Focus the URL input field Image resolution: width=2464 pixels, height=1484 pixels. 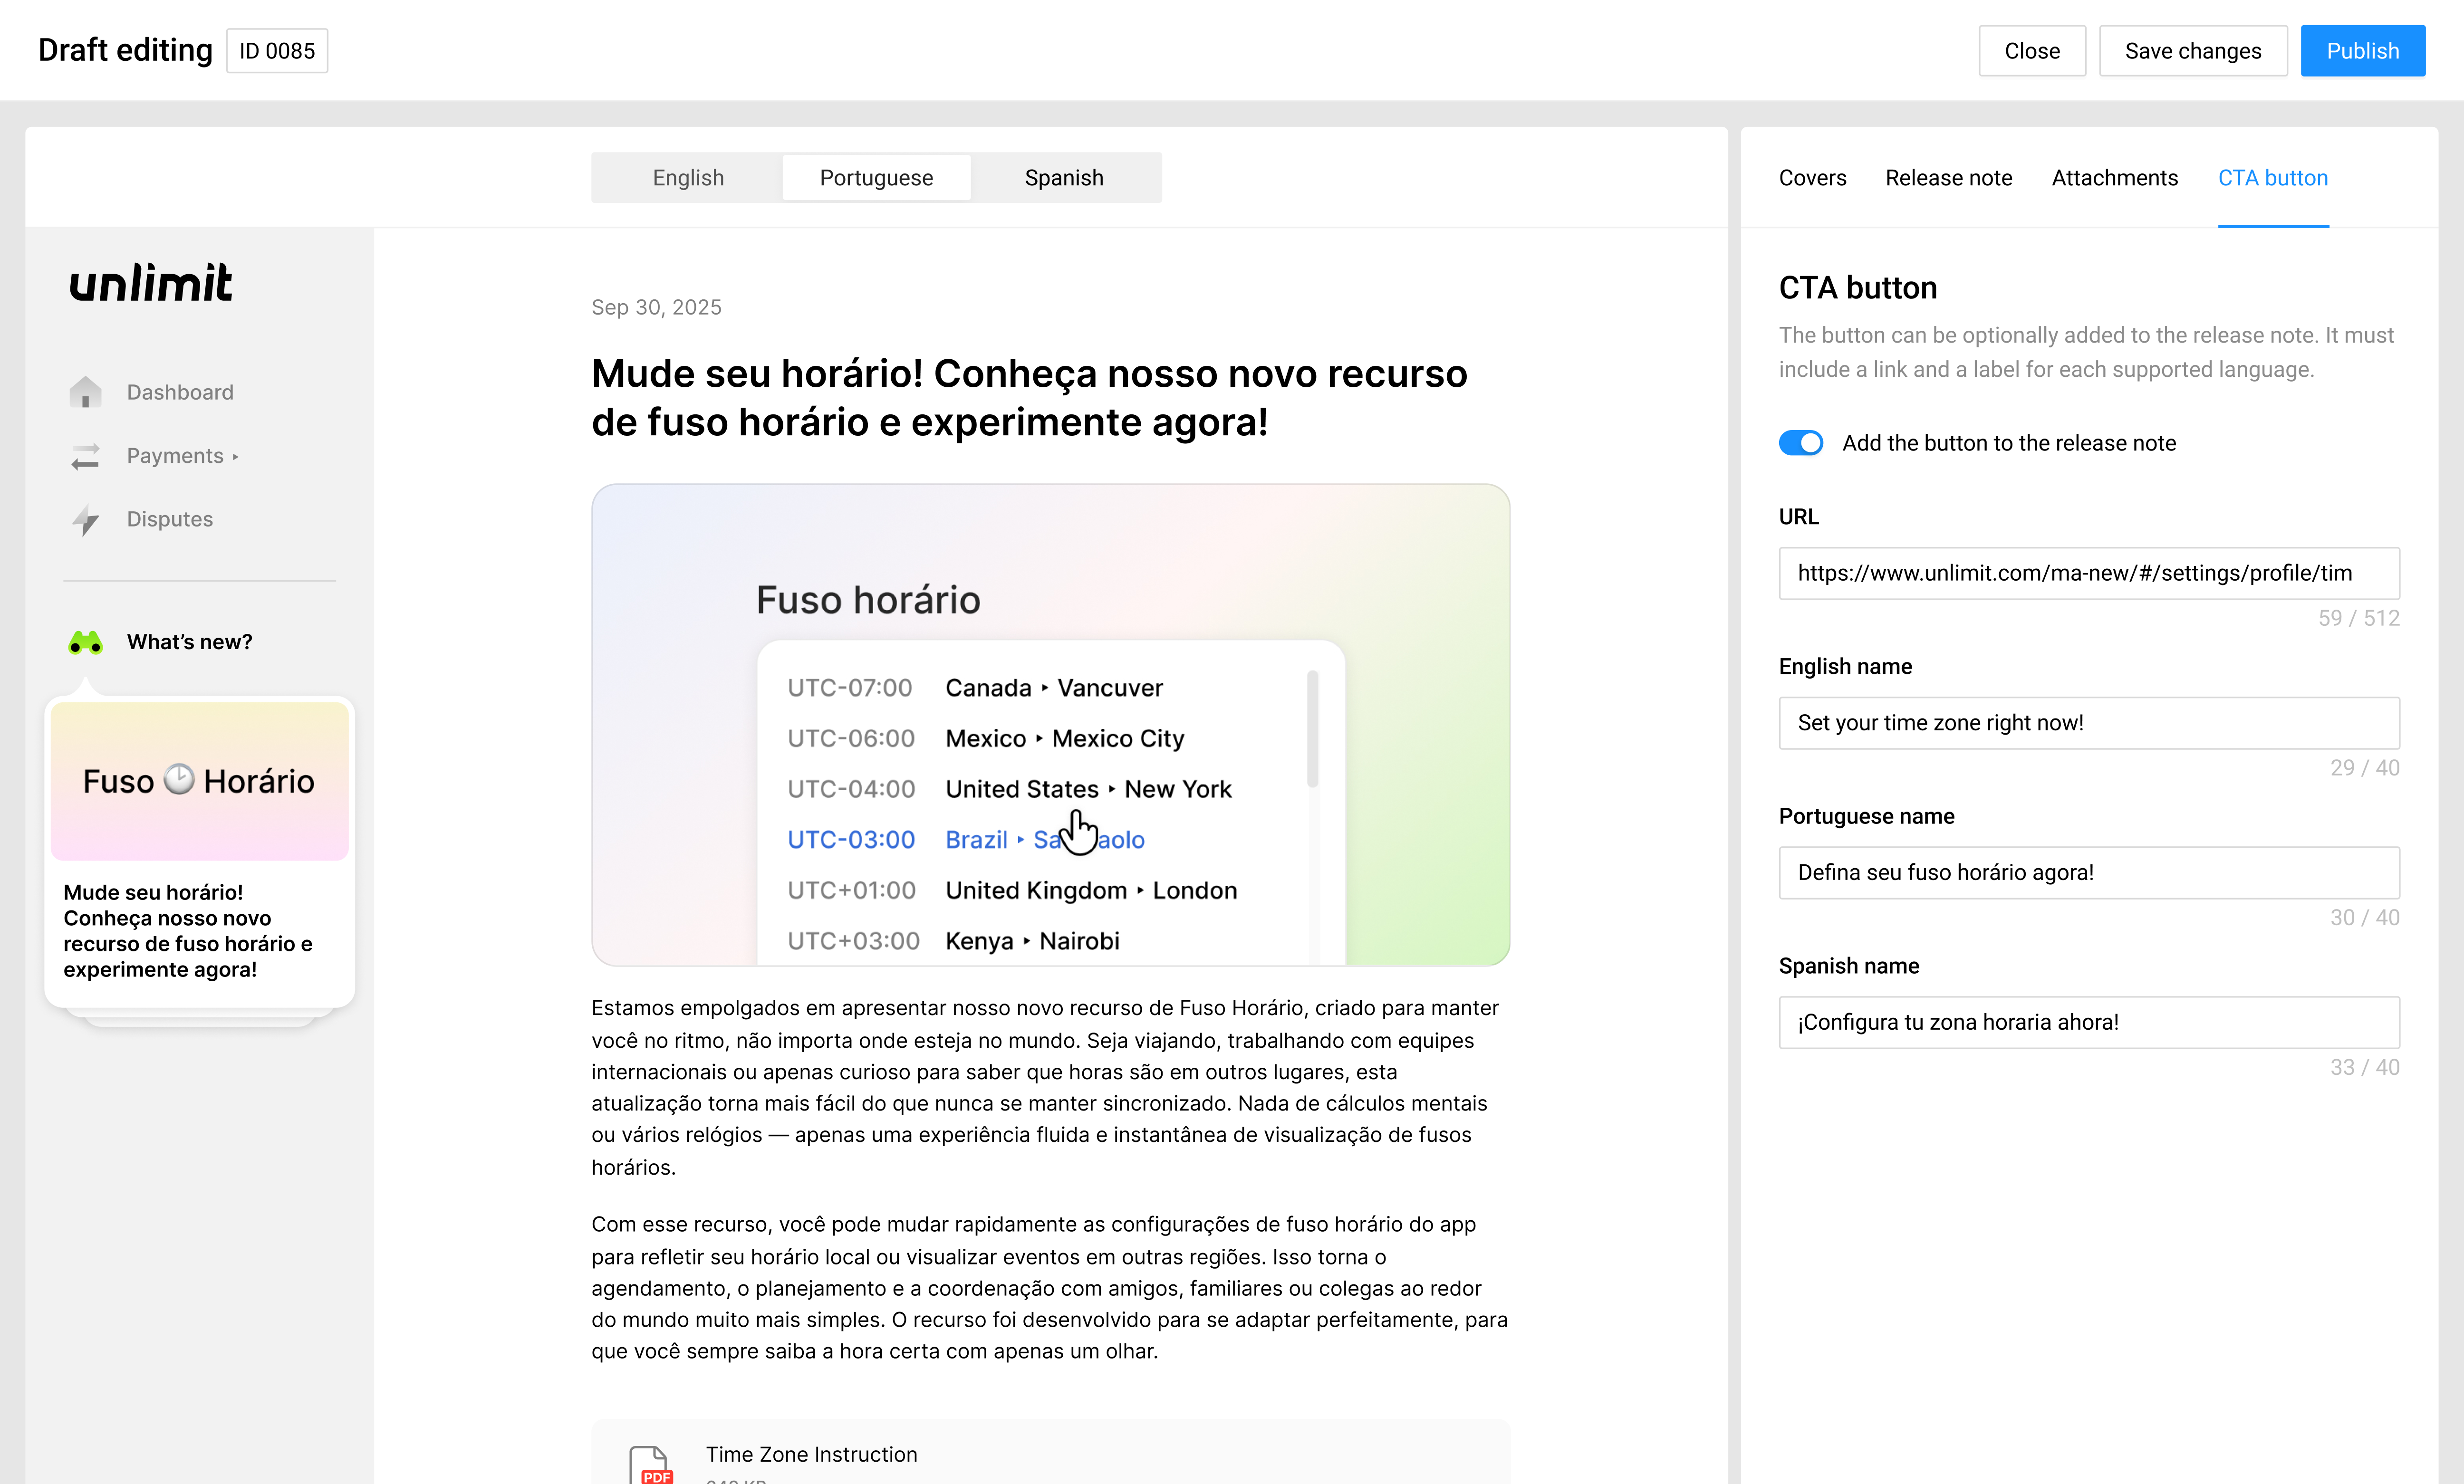tap(2089, 573)
